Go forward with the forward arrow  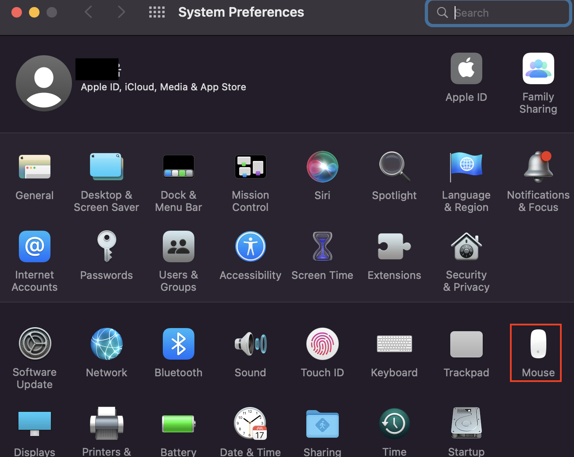click(x=122, y=12)
